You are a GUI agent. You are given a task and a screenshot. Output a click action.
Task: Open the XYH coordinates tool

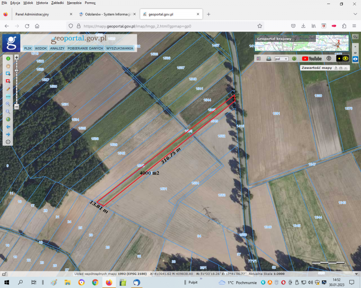point(8,96)
